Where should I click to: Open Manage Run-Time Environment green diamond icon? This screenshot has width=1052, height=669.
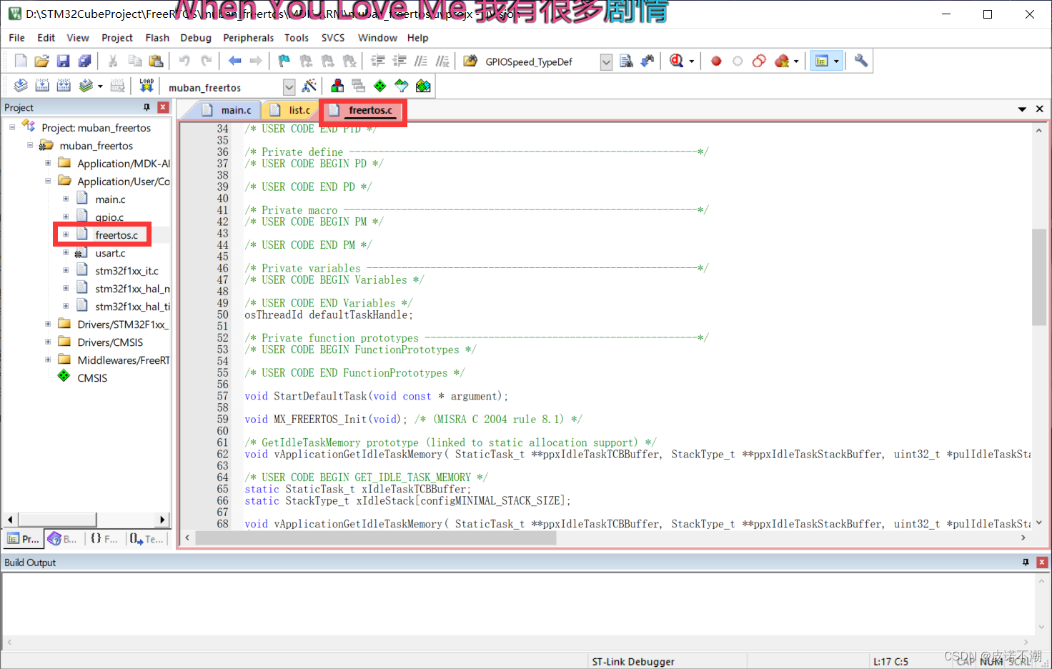point(380,86)
